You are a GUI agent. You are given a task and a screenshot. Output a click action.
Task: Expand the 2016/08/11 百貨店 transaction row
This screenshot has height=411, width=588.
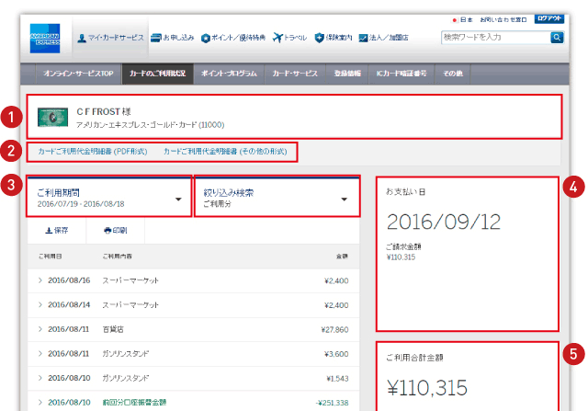(x=40, y=327)
